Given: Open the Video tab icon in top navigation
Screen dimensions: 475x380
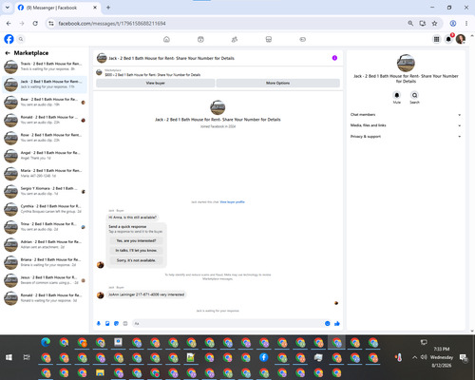Looking at the screenshot, I should tap(200, 39).
